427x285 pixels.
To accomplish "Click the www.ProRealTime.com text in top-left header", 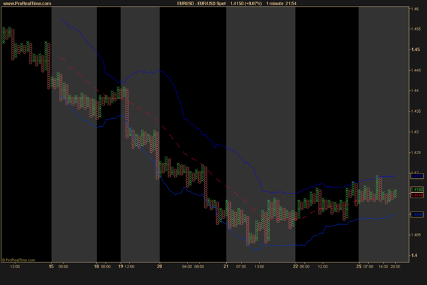I will click(27, 3).
